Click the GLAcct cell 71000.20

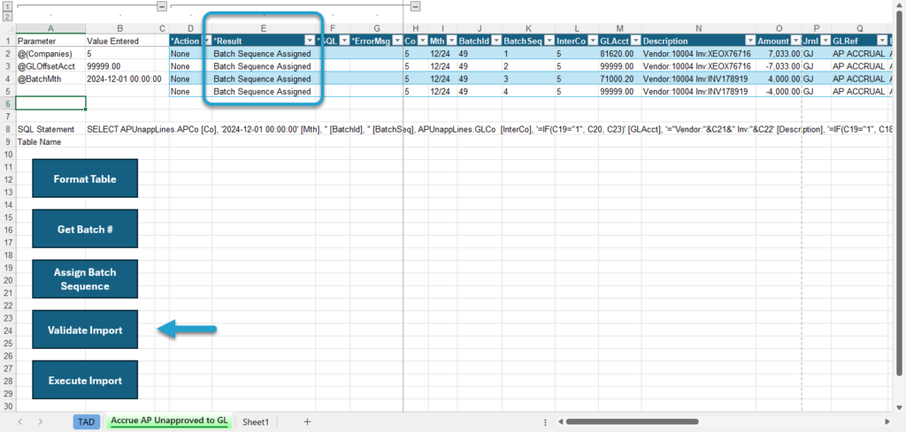point(620,79)
